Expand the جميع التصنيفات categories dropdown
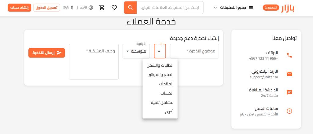This screenshot has width=313, height=134. (233, 8)
